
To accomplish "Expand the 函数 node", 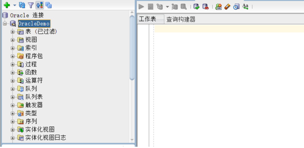I will (x=12, y=73).
